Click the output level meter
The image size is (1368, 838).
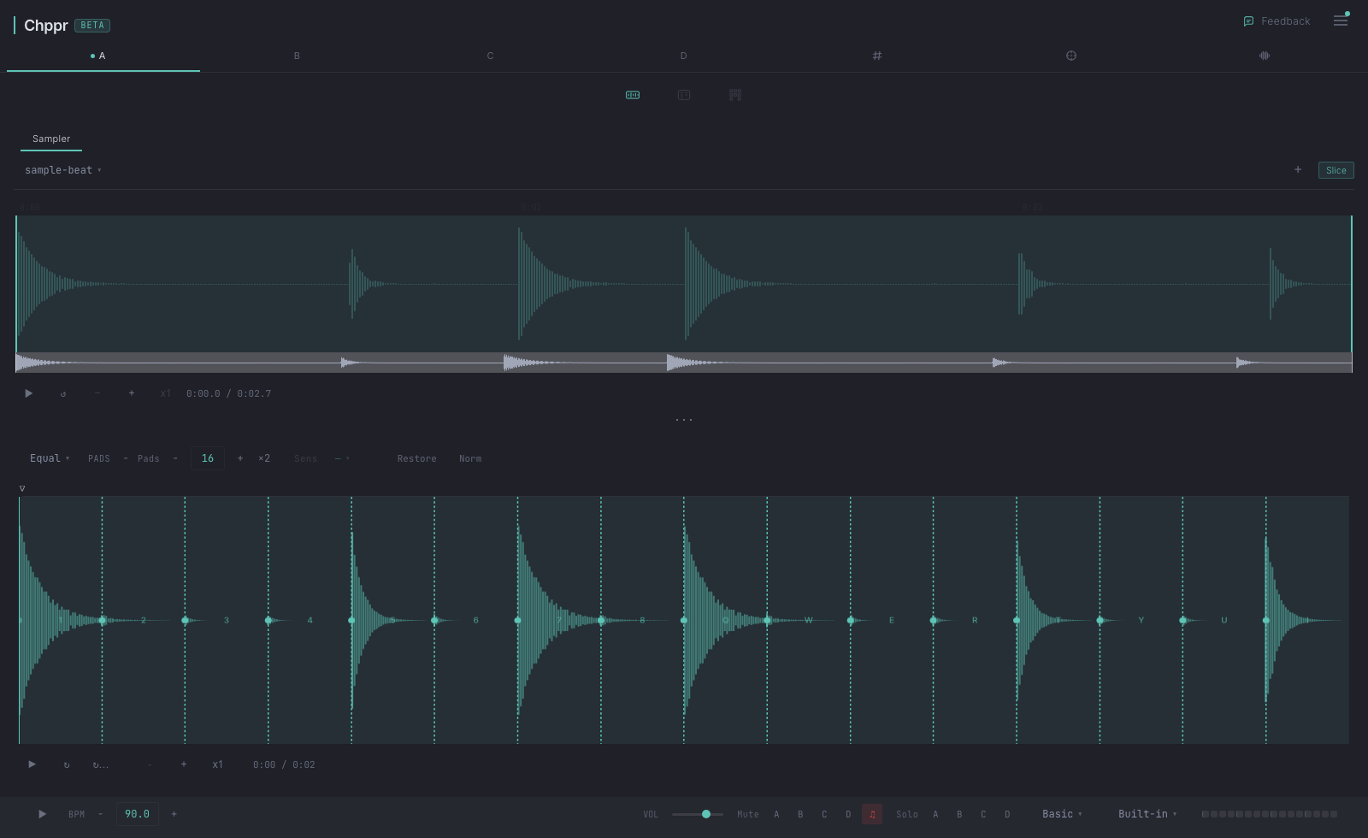(x=1270, y=814)
